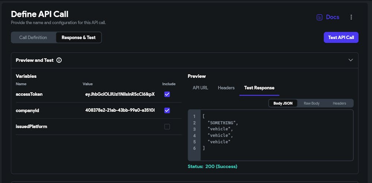Click the accessToken variable name

click(29, 94)
